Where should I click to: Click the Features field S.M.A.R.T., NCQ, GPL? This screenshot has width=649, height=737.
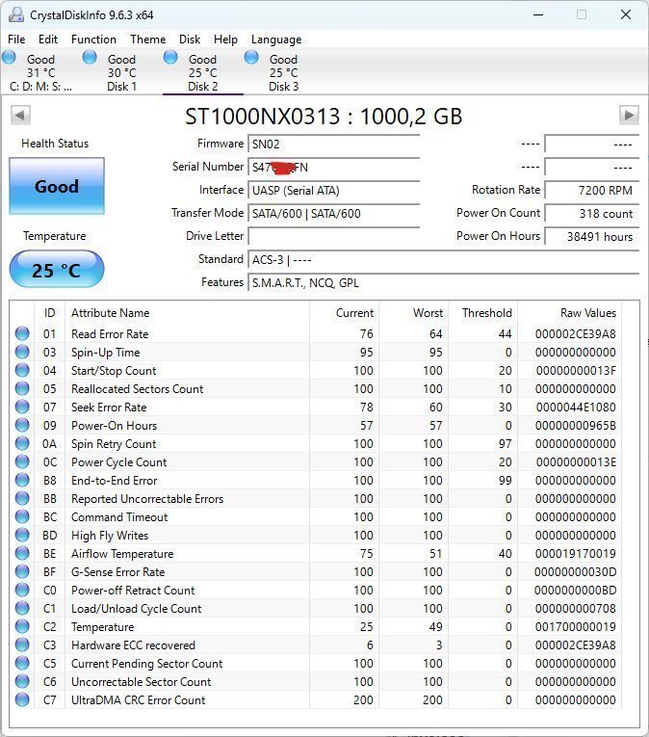[x=444, y=282]
